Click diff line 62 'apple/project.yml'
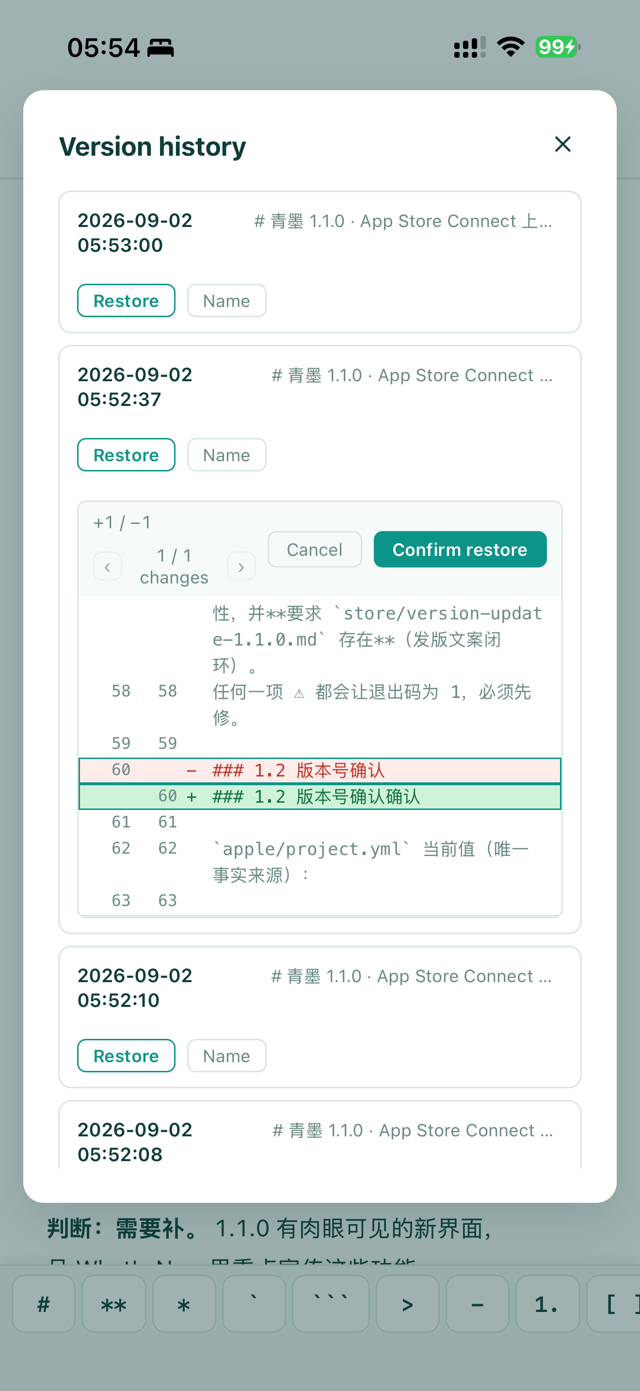 pos(320,862)
